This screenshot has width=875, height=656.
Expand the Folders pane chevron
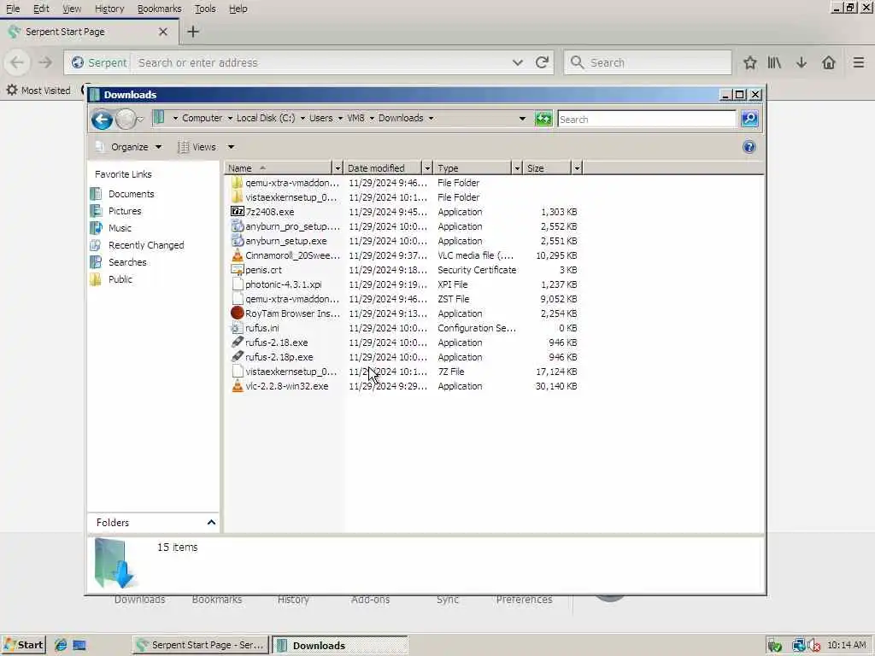click(212, 522)
